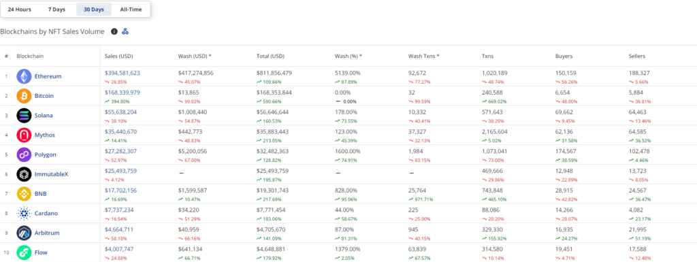This screenshot has height=262, width=697.
Task: Sort by Wash Txns column header
Action: tap(423, 56)
